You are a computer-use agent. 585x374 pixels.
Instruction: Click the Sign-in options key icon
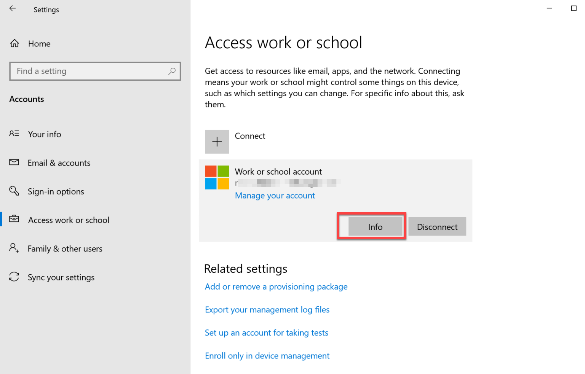coord(14,191)
